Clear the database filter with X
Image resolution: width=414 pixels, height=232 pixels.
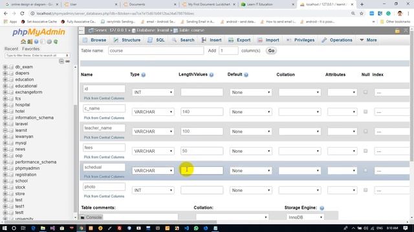coord(67,55)
